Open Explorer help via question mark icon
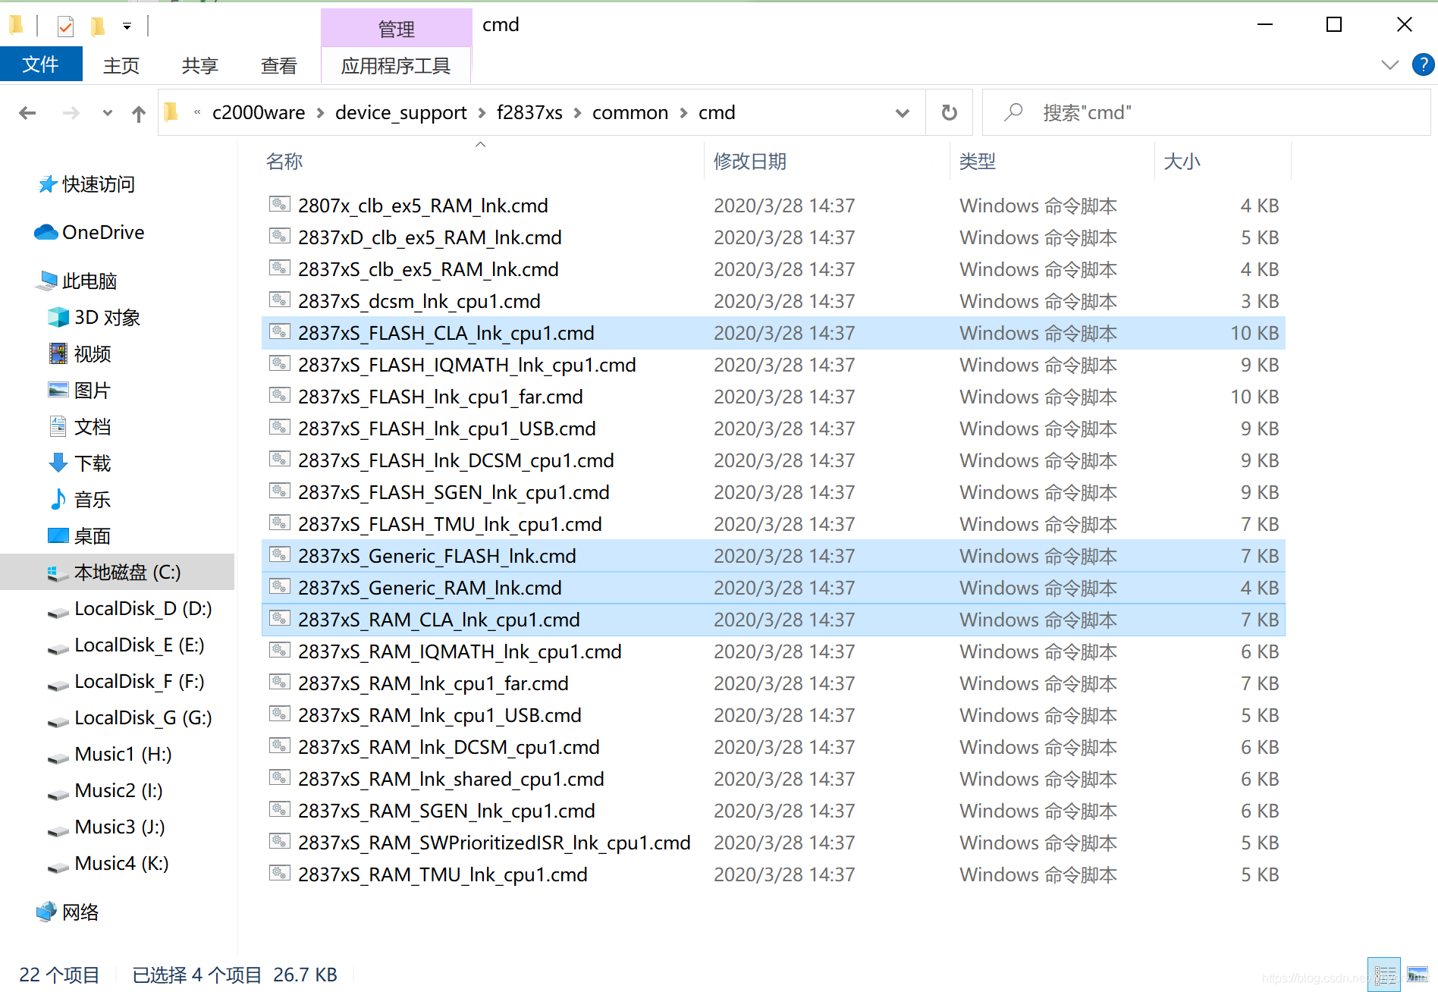Image resolution: width=1438 pixels, height=992 pixels. click(x=1424, y=64)
